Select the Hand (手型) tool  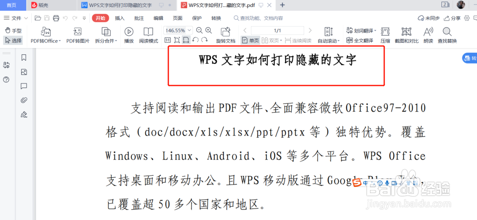tap(13, 31)
